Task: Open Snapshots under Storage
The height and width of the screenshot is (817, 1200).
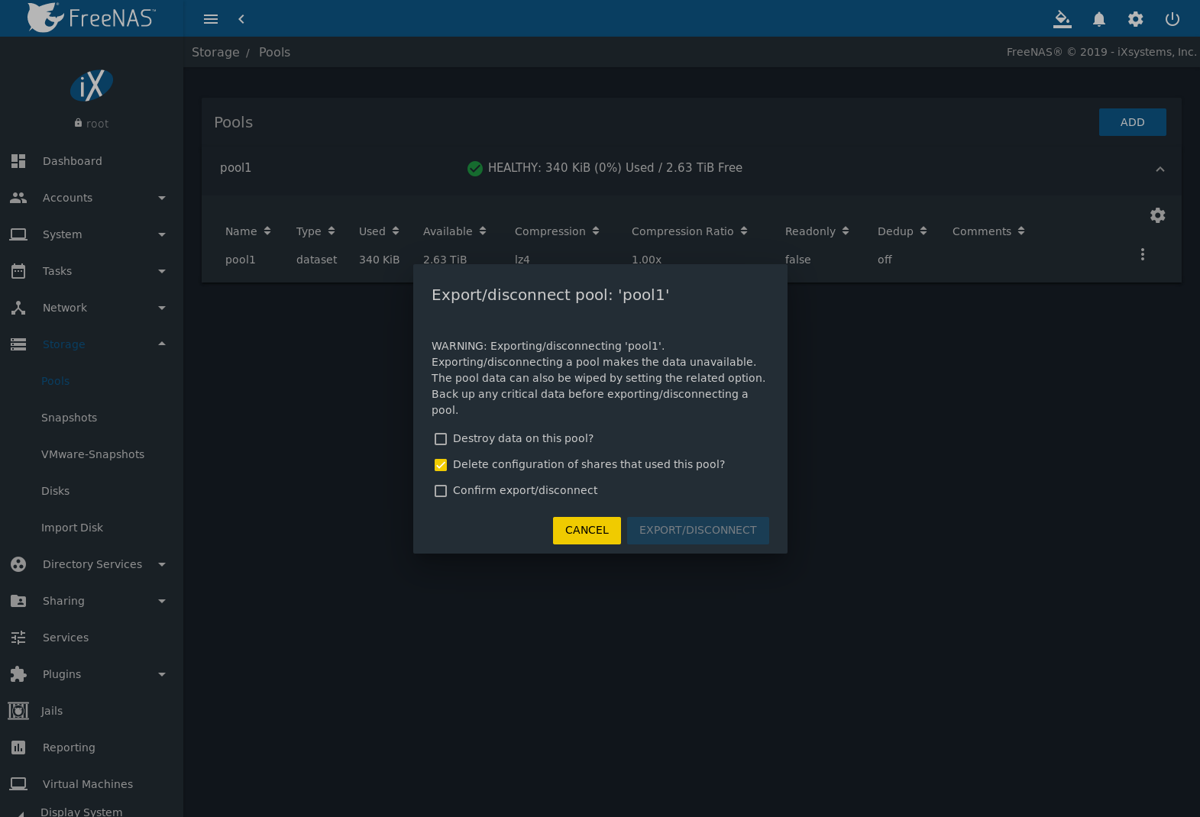Action: (x=70, y=418)
